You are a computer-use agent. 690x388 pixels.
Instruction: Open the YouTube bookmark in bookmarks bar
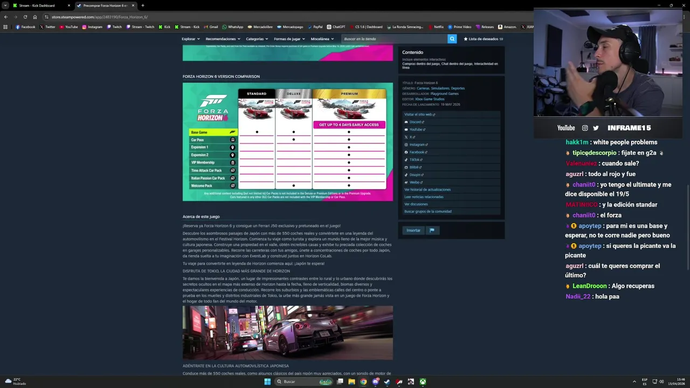tap(69, 27)
